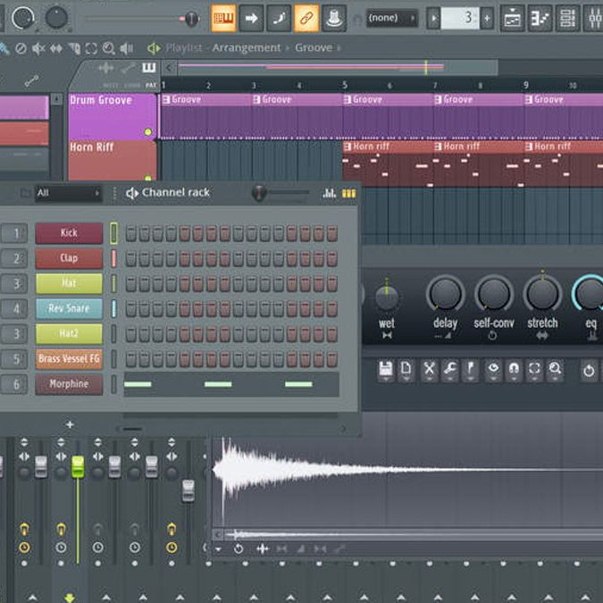Screen dimensions: 603x603
Task: Click the Brass Vessel FG channel button
Action: coord(69,359)
